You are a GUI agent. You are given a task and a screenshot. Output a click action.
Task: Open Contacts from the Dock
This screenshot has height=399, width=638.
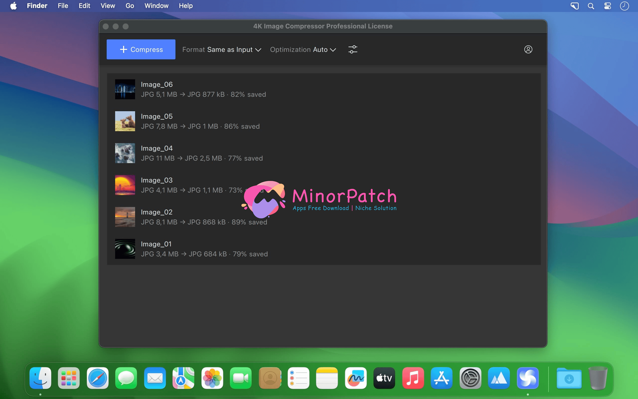(270, 379)
